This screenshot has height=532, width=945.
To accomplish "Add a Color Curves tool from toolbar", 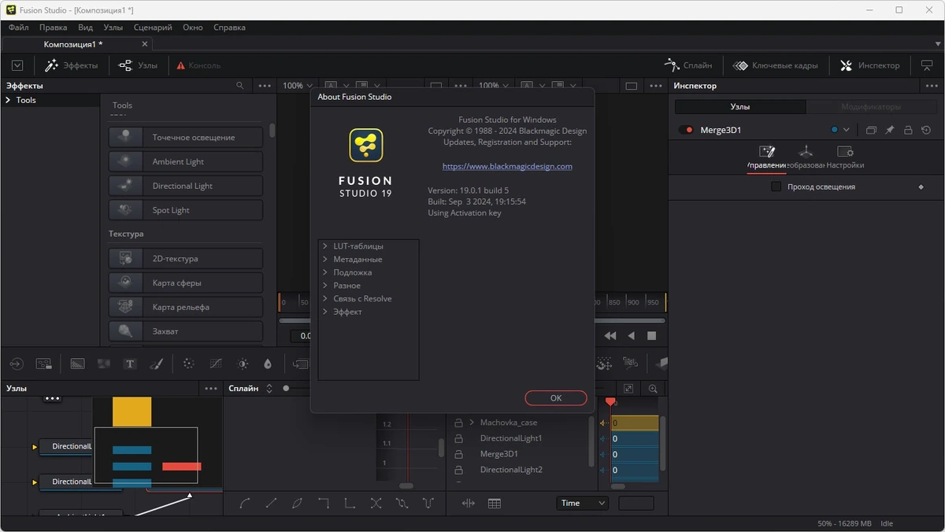I will click(216, 364).
